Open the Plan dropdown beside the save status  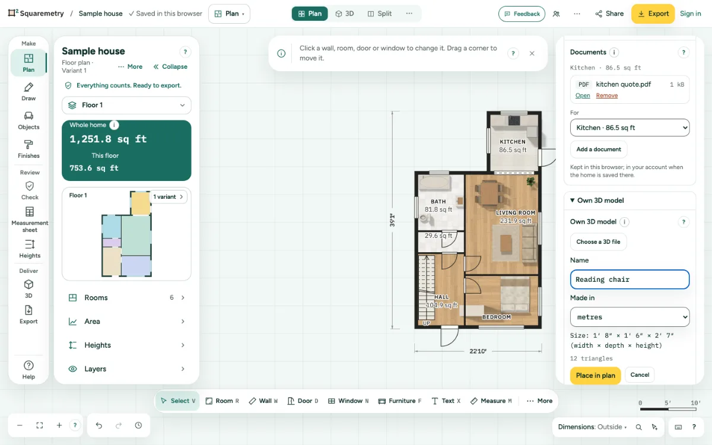tap(229, 14)
